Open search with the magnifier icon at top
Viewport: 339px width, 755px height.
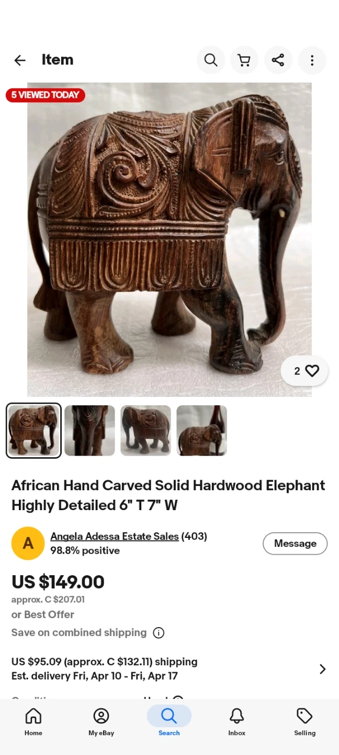[x=211, y=60]
